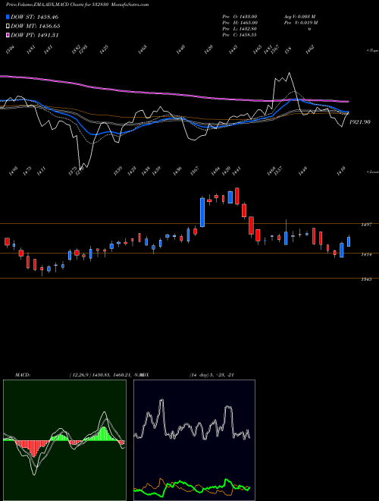Click the ADX '(14 day) 5, +23, -21' text
379x501 pixels.
pos(211,375)
